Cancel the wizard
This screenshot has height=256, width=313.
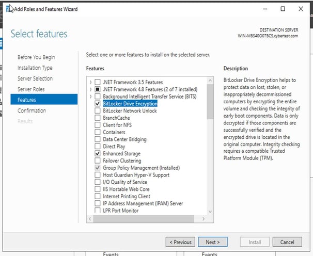click(x=287, y=242)
